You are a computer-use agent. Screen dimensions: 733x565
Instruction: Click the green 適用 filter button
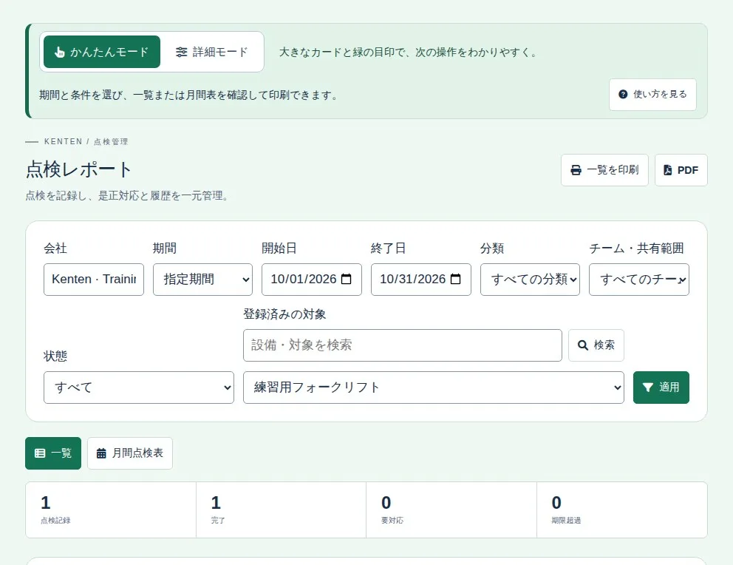661,388
